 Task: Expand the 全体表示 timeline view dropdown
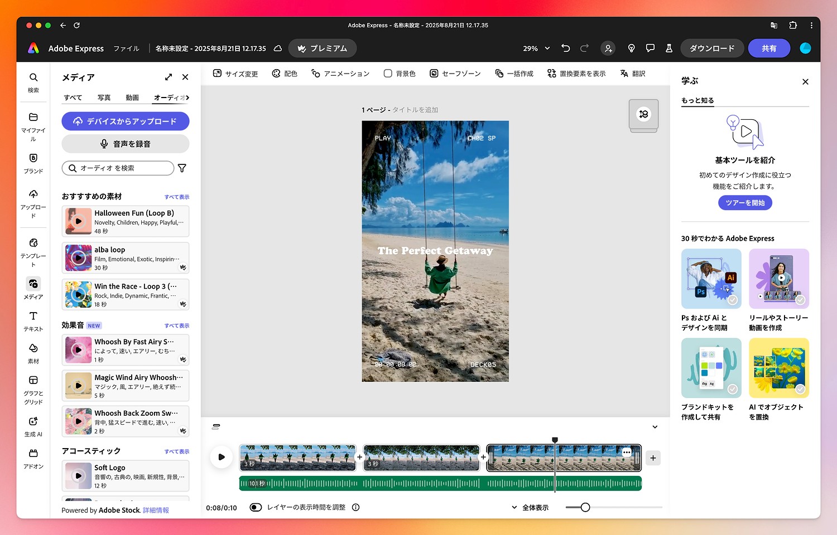click(530, 508)
